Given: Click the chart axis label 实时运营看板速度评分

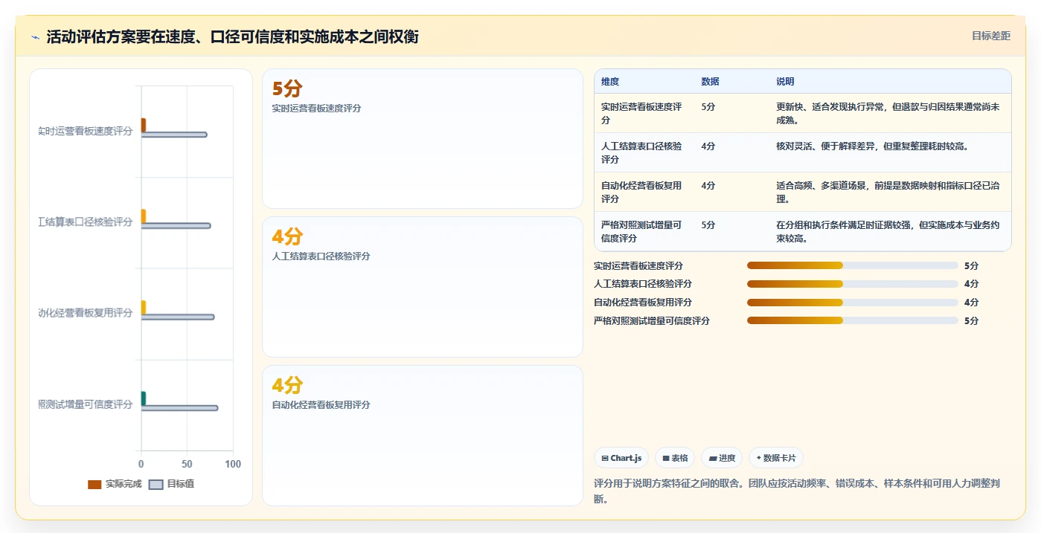Looking at the screenshot, I should point(86,131).
